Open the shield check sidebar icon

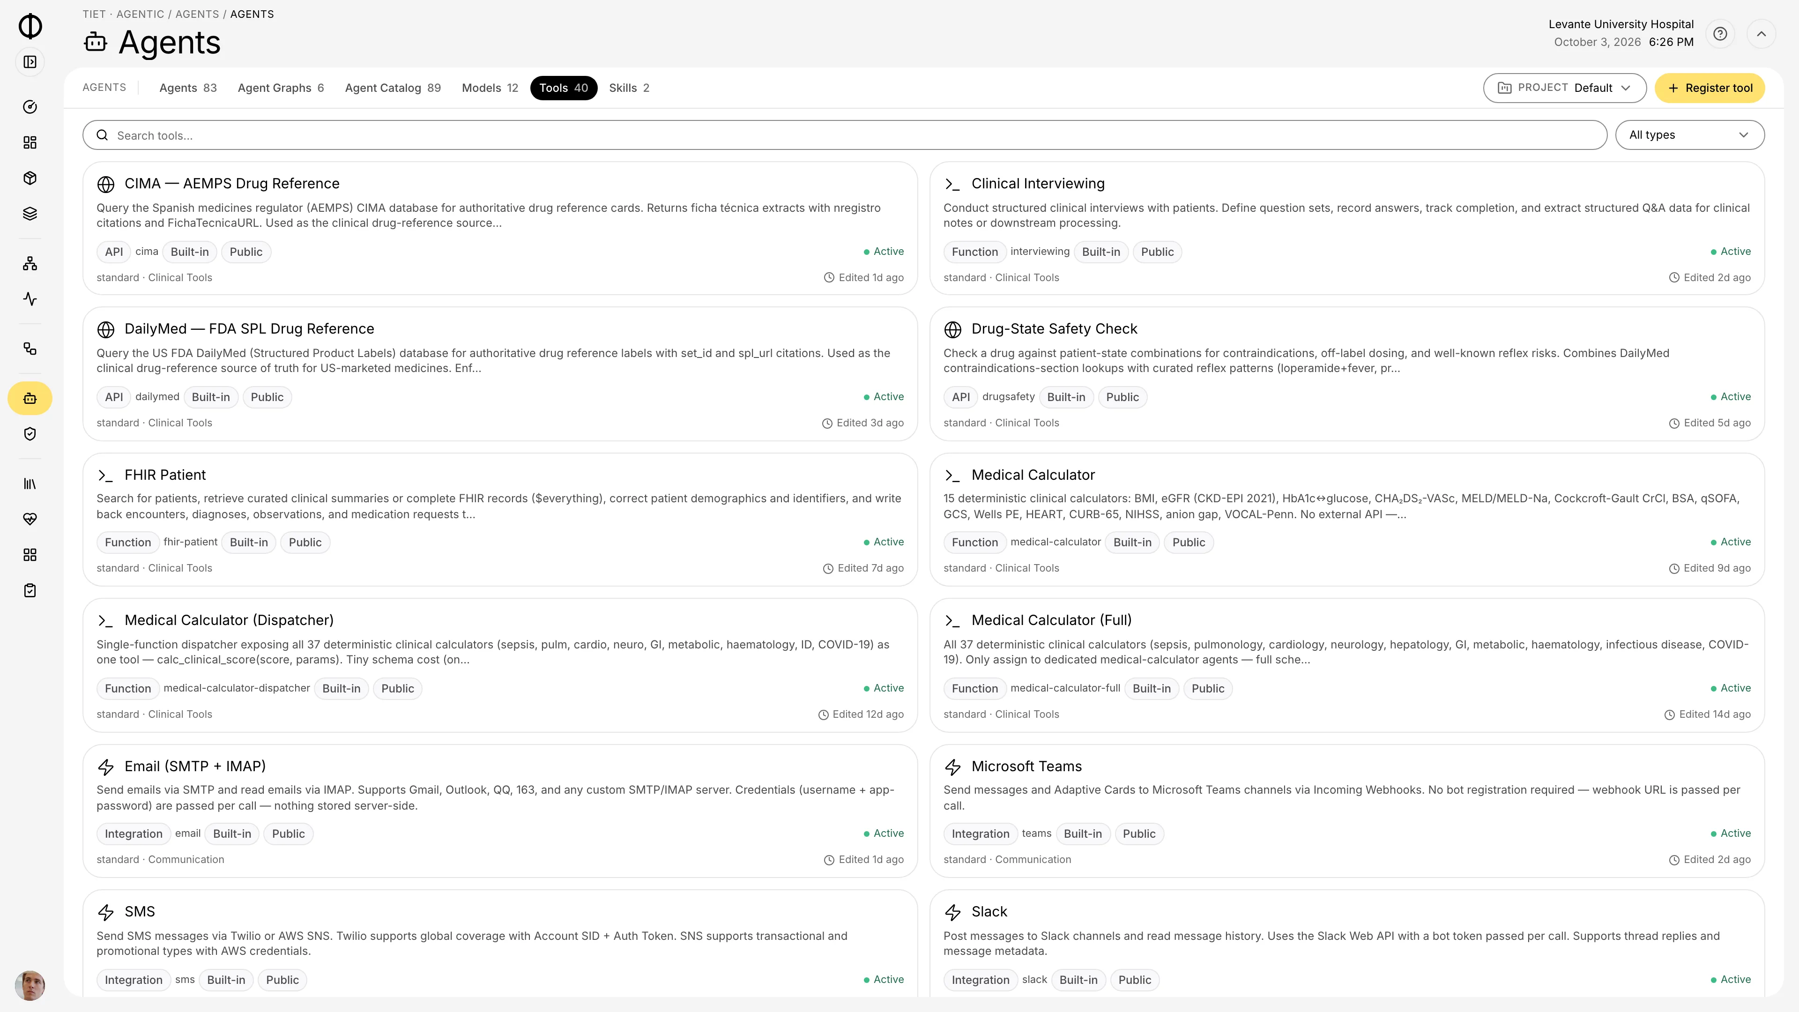click(x=30, y=434)
